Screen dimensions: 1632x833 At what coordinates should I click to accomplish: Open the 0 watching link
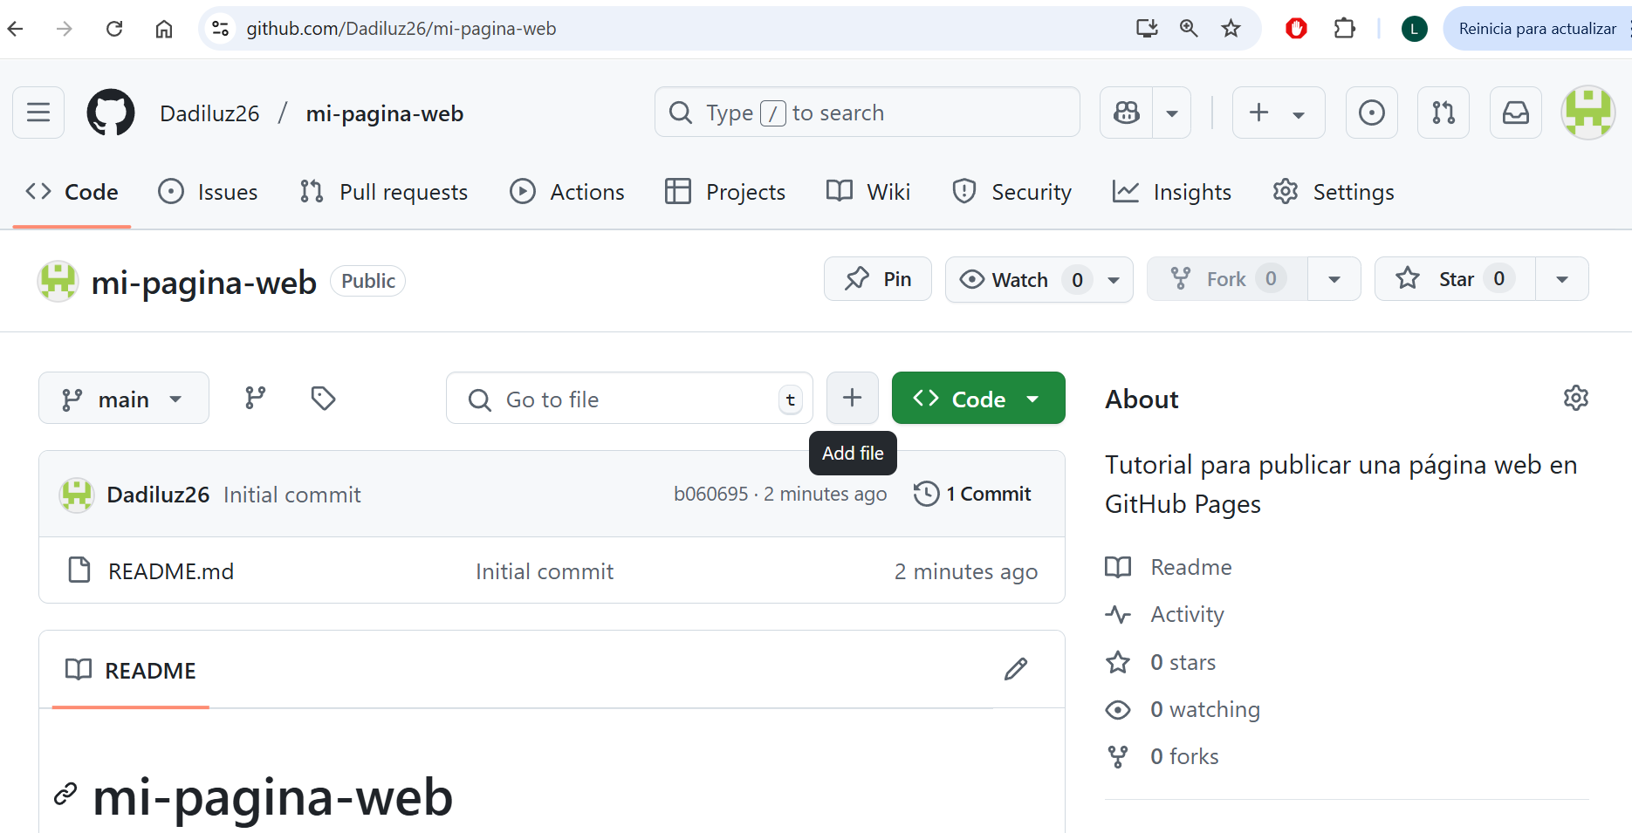tap(1183, 709)
